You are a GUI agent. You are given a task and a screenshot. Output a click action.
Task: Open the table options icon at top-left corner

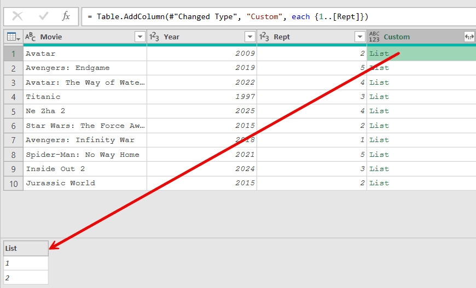(13, 37)
